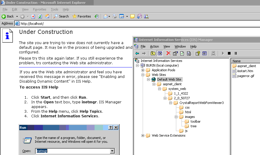Image resolution: width=260 pixels, height=155 pixels.
Task: Collapse images folder node
Action: (x=176, y=117)
